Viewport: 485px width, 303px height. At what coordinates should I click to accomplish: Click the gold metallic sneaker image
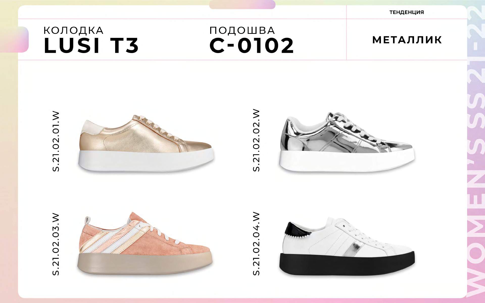click(146, 143)
